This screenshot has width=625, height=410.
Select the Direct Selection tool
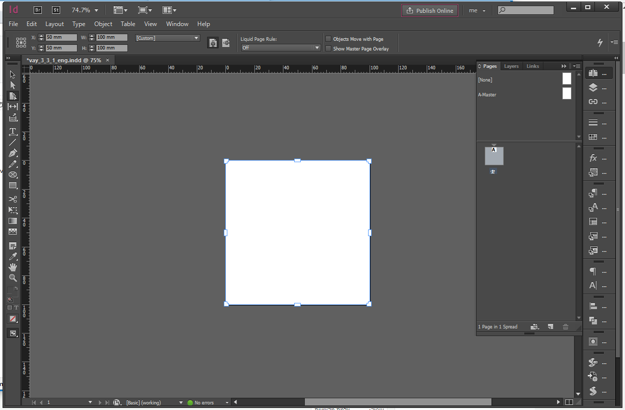coord(13,85)
